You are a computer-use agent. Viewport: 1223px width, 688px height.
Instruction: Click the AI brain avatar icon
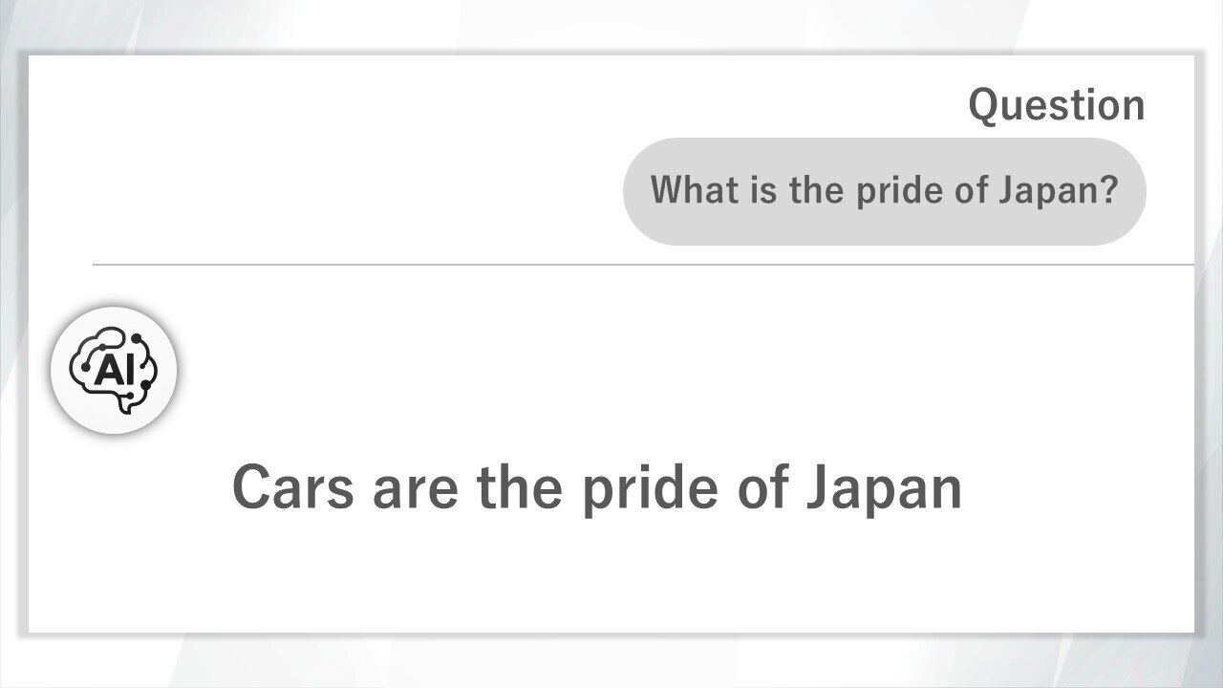tap(114, 370)
